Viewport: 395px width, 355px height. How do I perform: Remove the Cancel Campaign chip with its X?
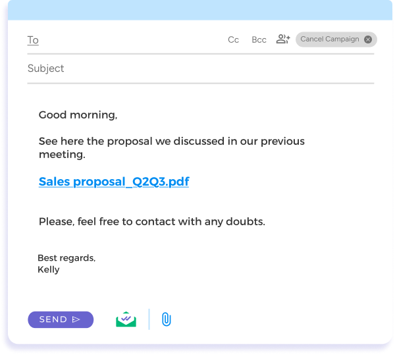click(x=368, y=40)
